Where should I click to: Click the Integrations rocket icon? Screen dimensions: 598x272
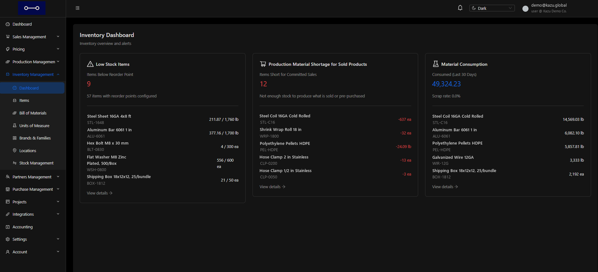tap(8, 214)
